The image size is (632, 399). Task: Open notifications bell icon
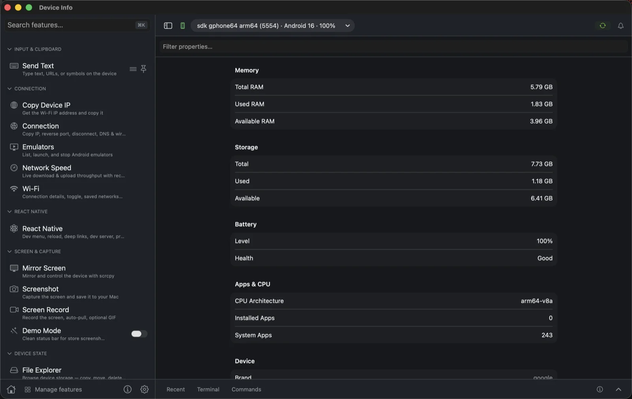coord(621,26)
